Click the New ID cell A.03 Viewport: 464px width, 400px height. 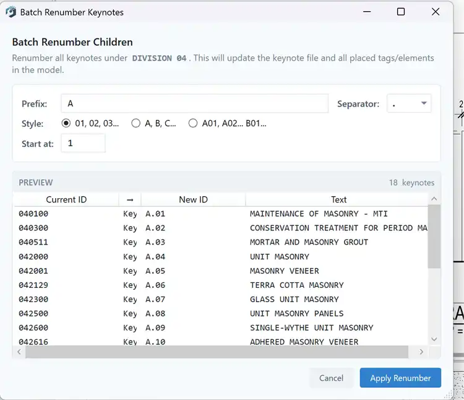pos(155,242)
